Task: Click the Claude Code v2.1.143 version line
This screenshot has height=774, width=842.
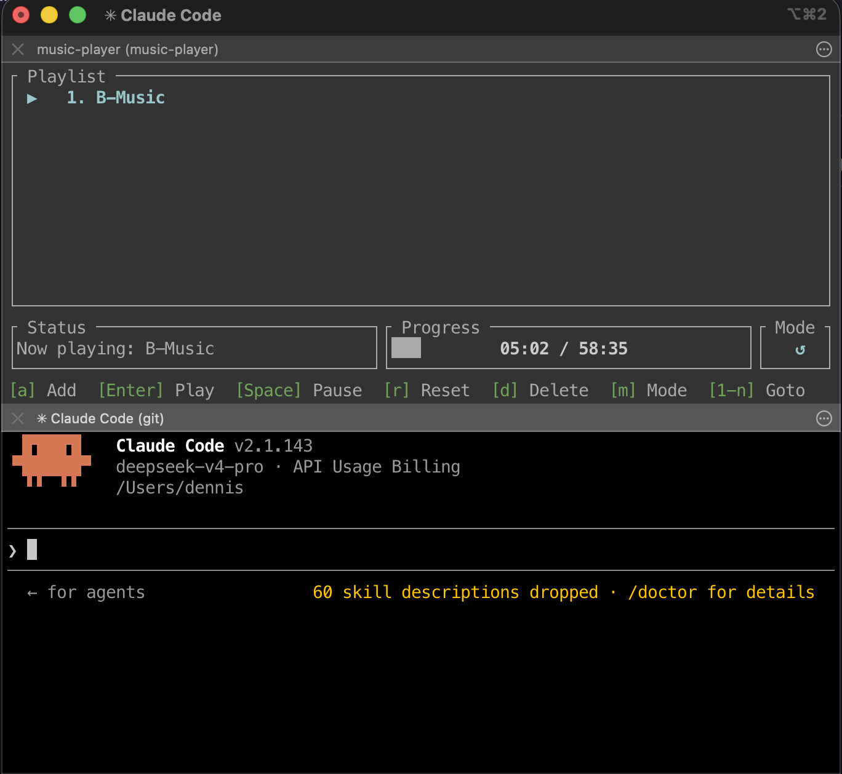Action: [x=214, y=445]
